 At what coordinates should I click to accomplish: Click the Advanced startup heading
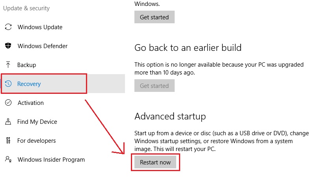(x=170, y=116)
